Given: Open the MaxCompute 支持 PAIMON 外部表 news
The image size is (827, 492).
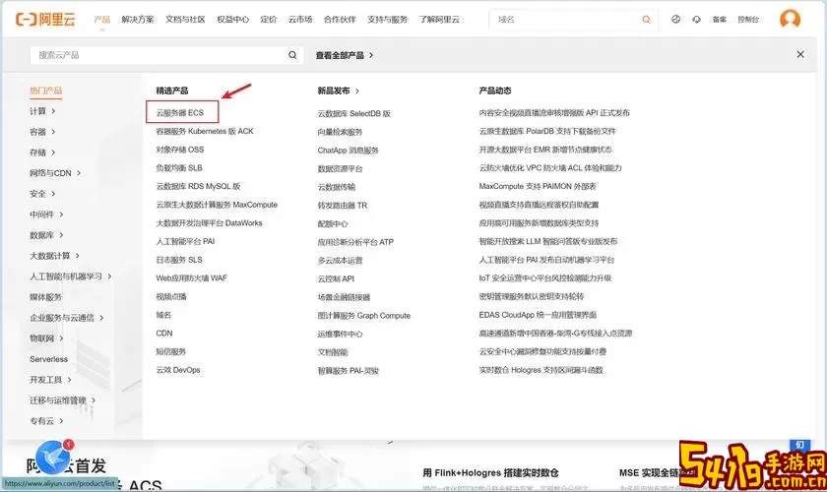Looking at the screenshot, I should click(x=538, y=186).
